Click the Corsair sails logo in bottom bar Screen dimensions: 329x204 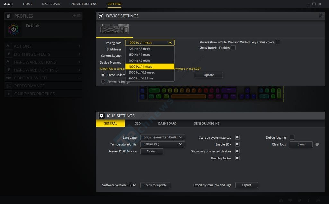[318, 200]
